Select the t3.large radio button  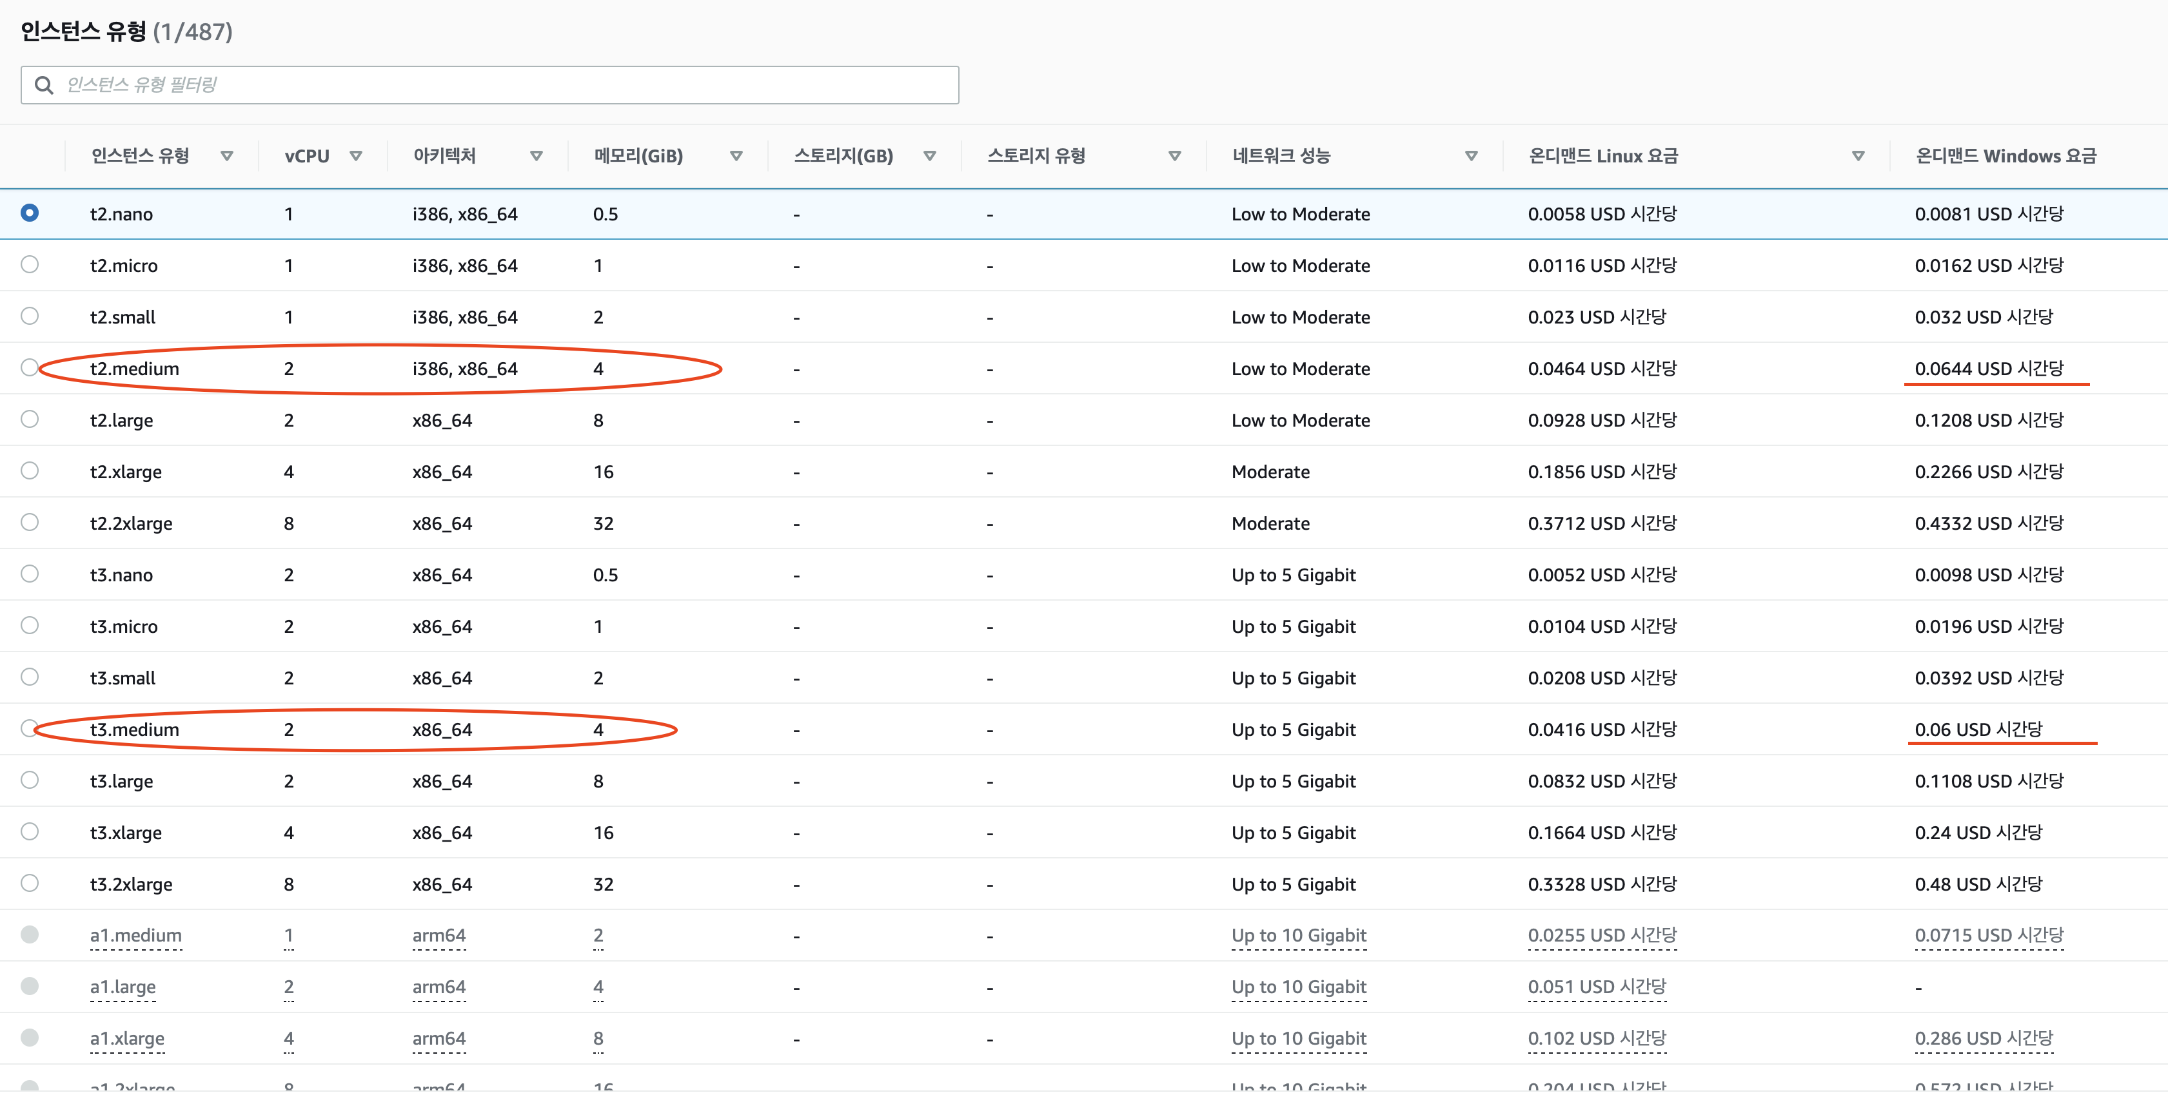[x=30, y=780]
